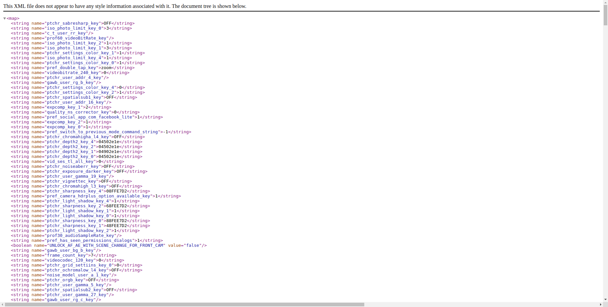The height and width of the screenshot is (307, 608).
Task: Select the ptchr_vignettec_key line
Action: point(71,181)
